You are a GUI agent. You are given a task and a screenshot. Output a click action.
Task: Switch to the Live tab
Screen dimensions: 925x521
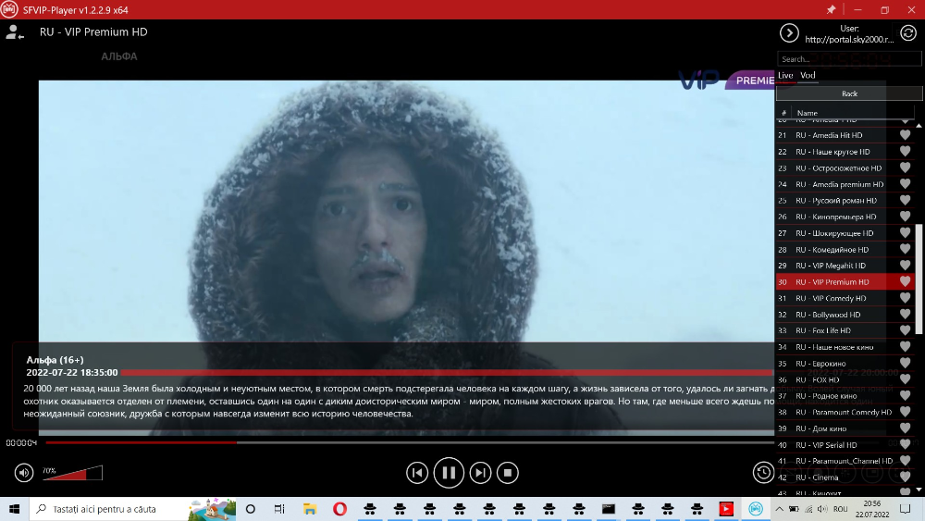(785, 75)
